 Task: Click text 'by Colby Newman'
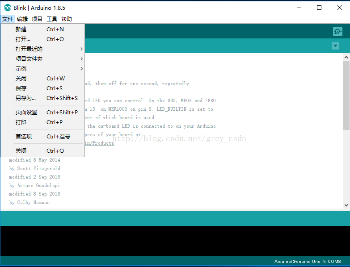pos(30,202)
